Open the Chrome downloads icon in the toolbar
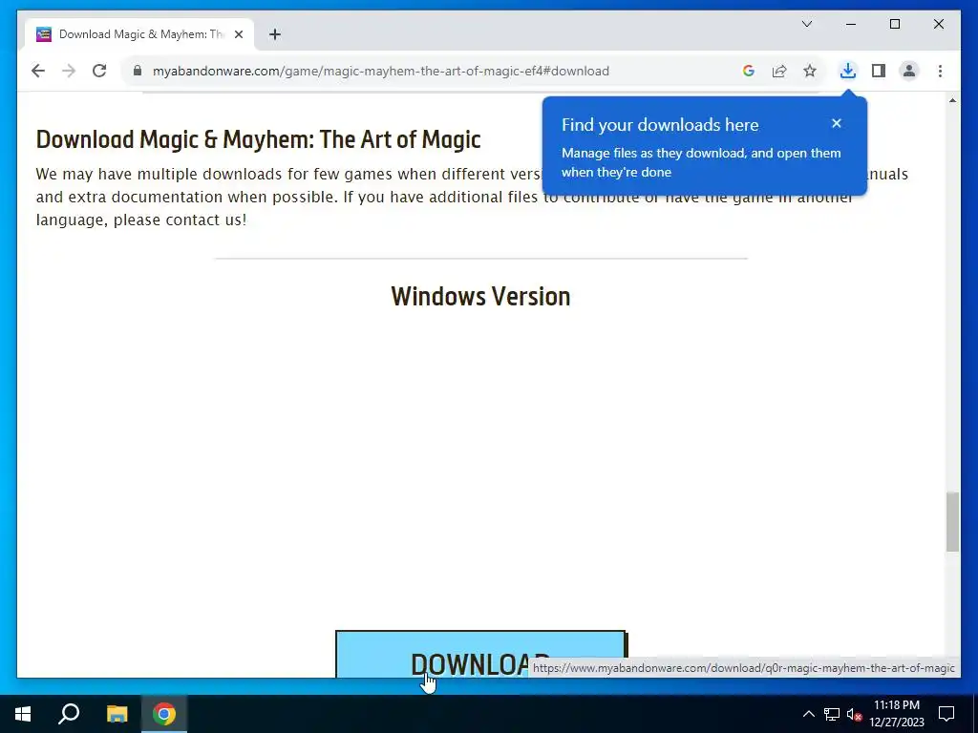 [x=848, y=71]
